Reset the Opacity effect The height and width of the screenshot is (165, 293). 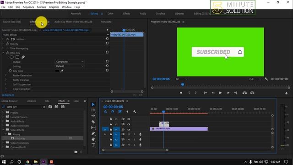[107, 43]
